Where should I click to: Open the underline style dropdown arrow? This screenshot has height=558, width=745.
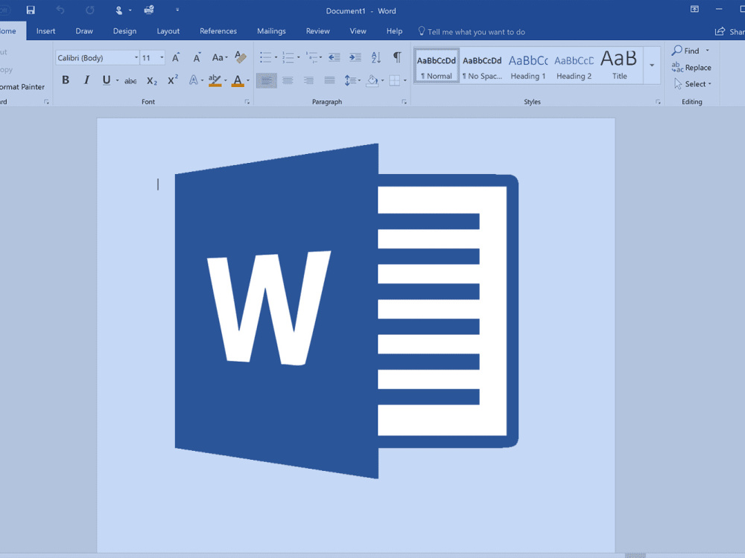[117, 80]
